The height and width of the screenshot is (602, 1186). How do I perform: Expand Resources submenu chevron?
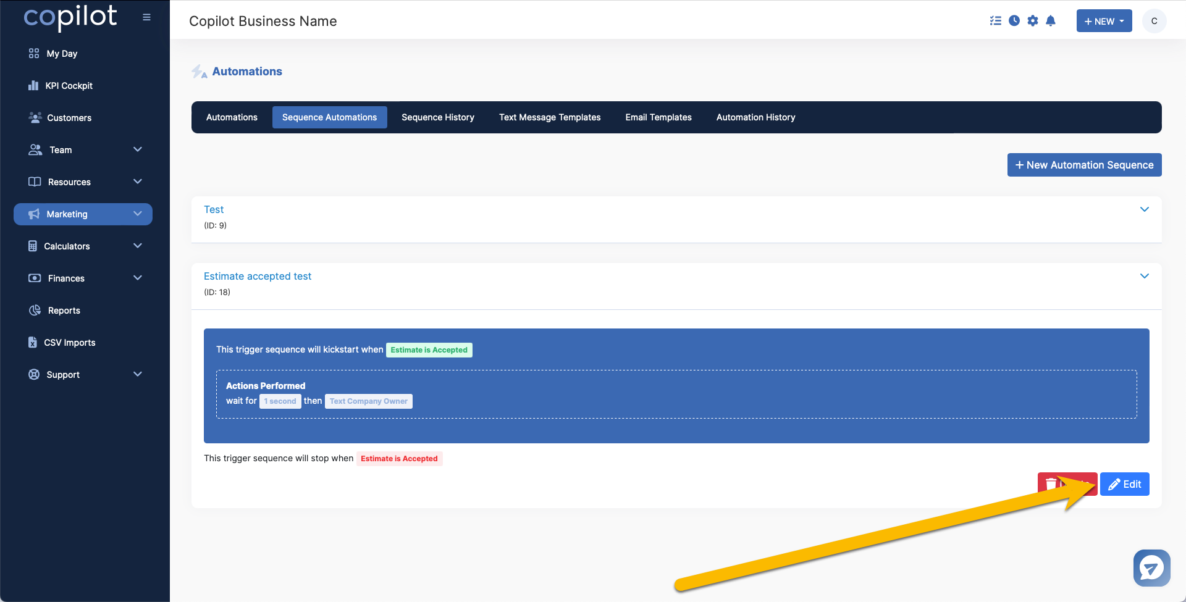138,182
